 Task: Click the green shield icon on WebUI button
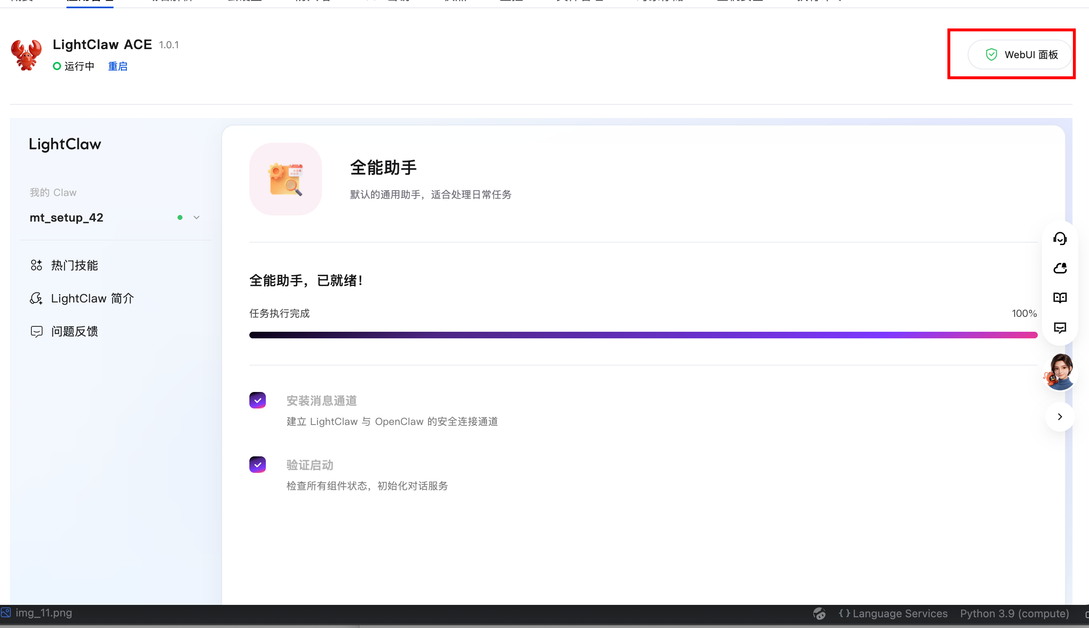coord(991,54)
